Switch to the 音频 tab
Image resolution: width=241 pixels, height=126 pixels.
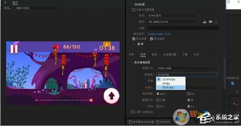[x=154, y=54]
